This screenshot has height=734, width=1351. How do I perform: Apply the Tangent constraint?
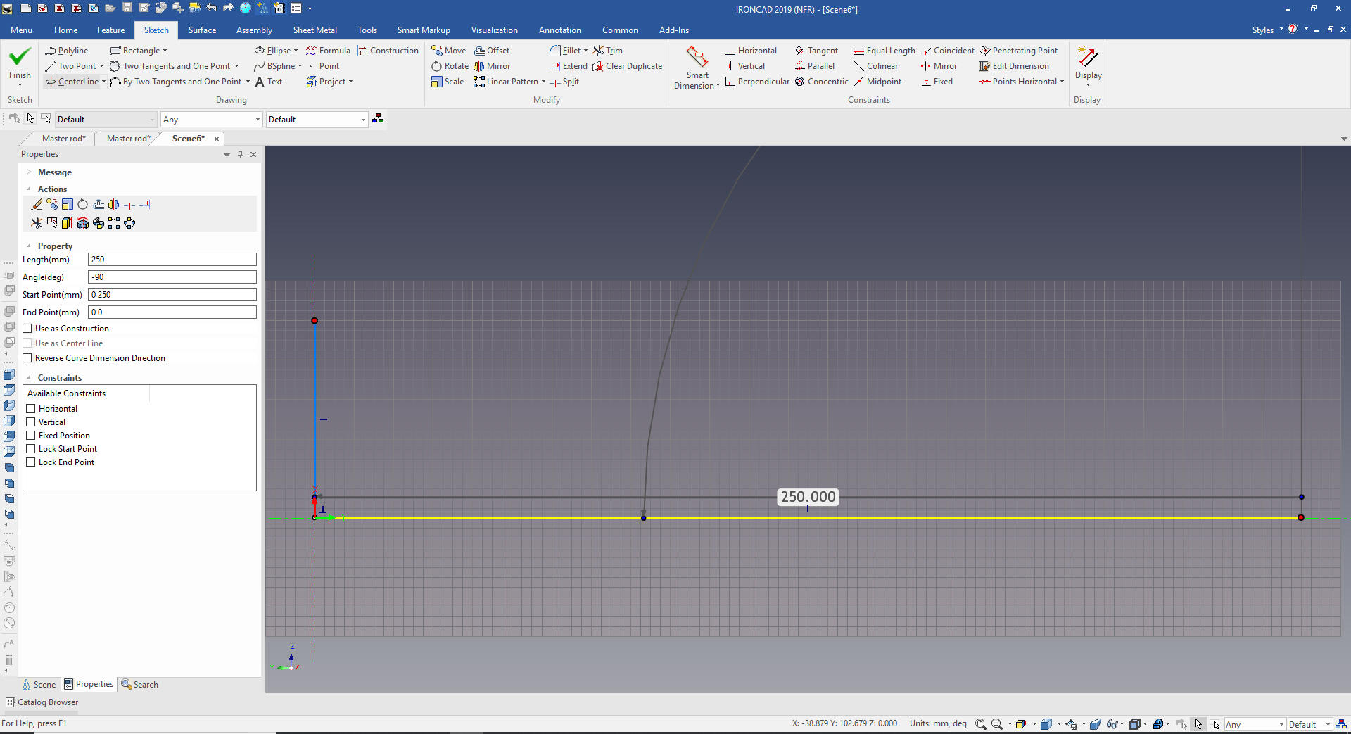(816, 51)
